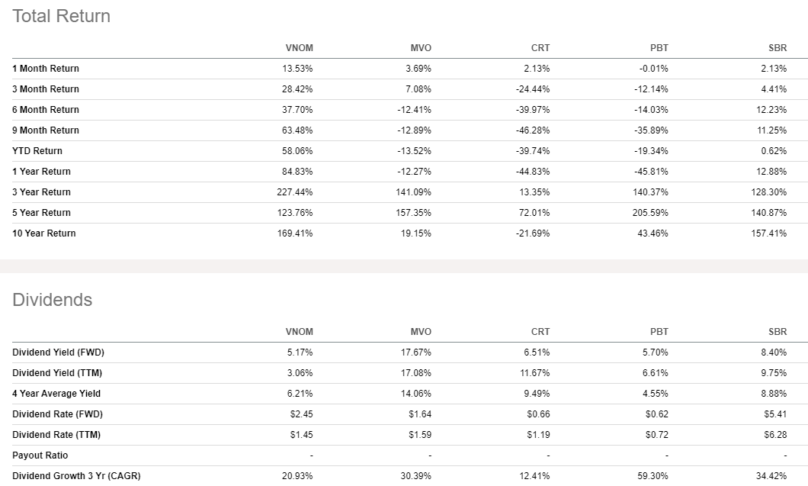Select the 4 Year Average Yield label
This screenshot has width=808, height=486.
[56, 394]
